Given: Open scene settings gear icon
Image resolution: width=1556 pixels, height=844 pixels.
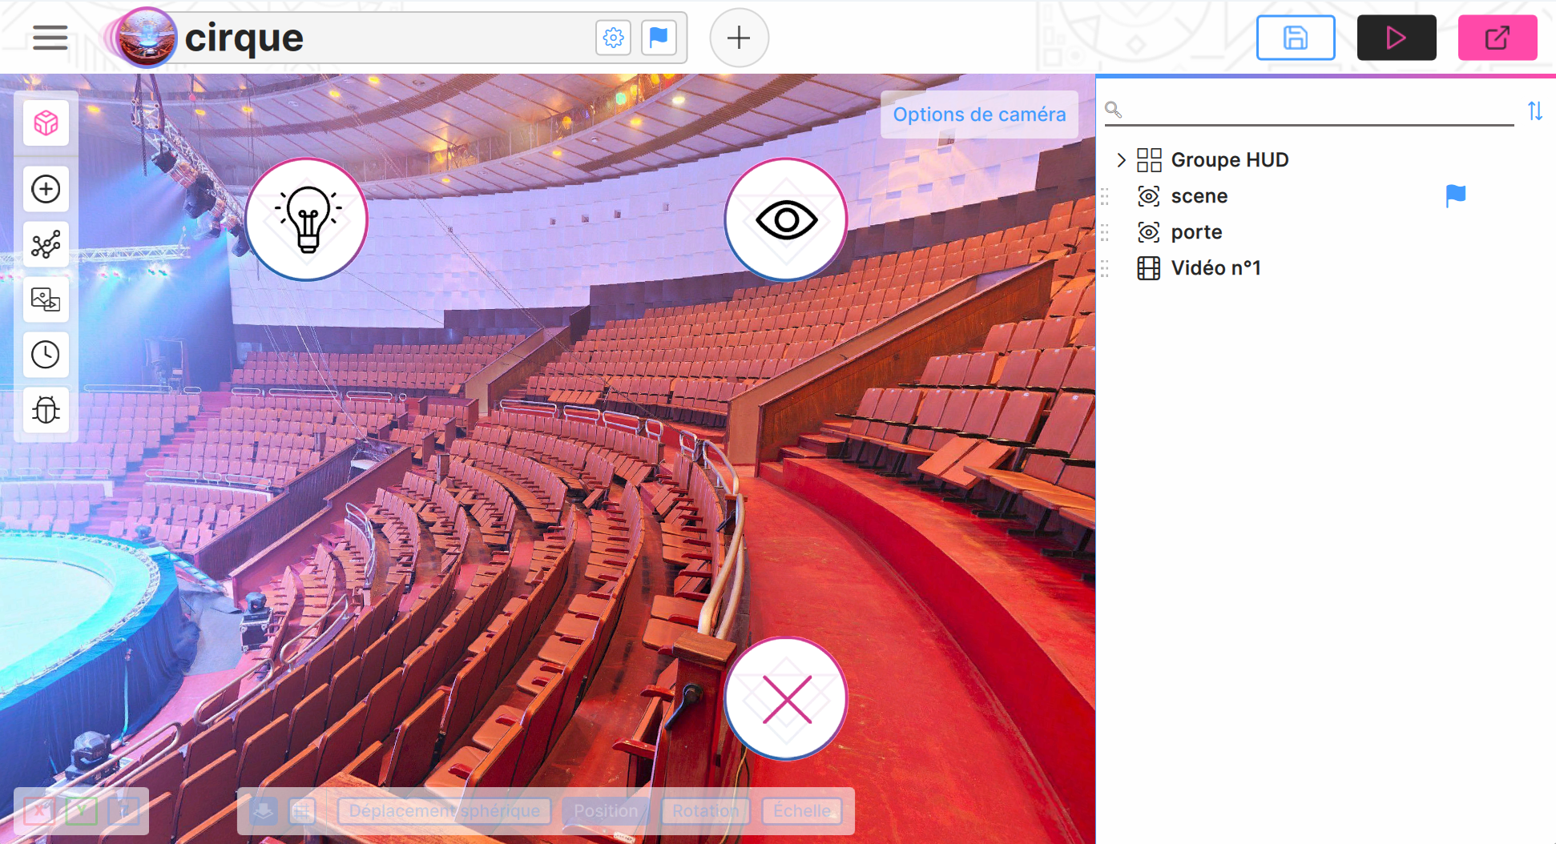Looking at the screenshot, I should (x=613, y=38).
